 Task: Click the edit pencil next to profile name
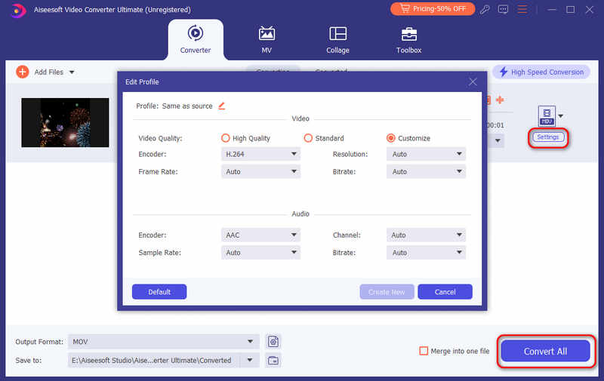[221, 106]
